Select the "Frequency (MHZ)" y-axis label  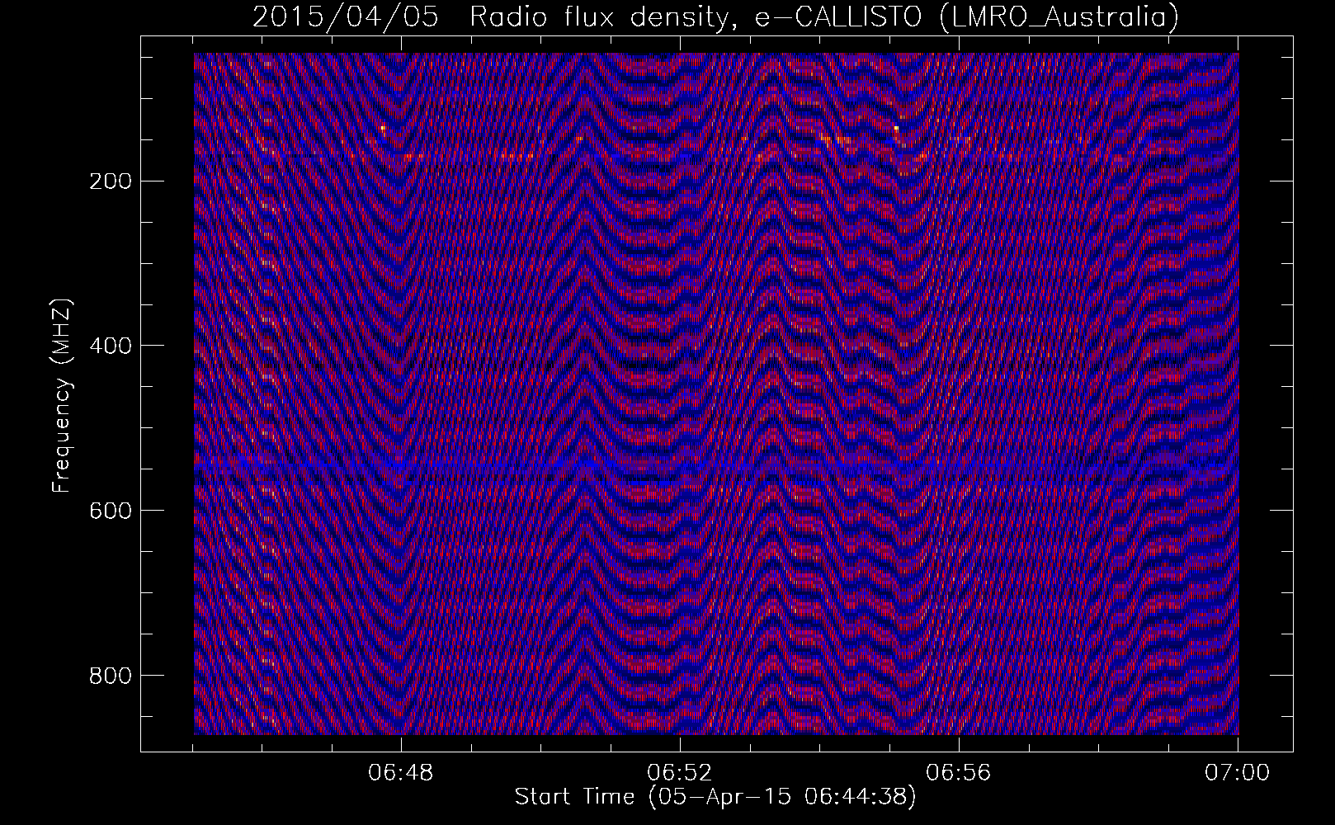(62, 396)
